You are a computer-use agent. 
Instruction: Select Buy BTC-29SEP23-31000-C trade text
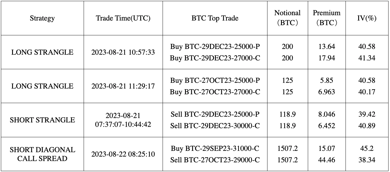pyautogui.click(x=215, y=148)
